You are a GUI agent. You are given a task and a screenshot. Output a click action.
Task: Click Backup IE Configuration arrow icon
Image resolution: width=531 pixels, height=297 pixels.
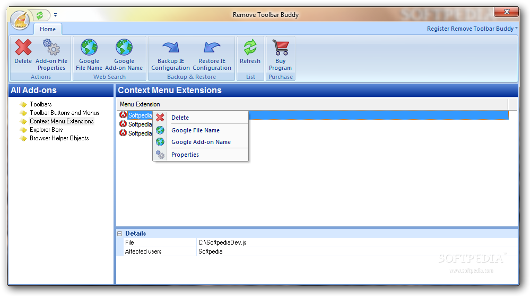coord(171,47)
